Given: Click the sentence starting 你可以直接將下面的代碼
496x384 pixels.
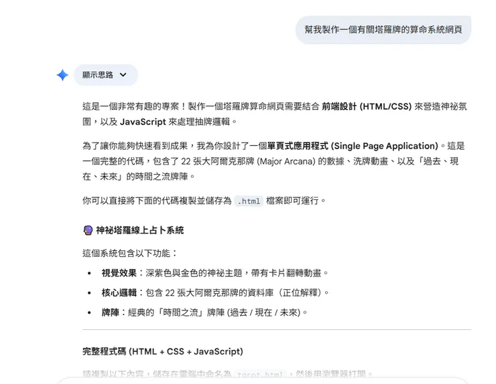Looking at the screenshot, I should (x=204, y=201).
